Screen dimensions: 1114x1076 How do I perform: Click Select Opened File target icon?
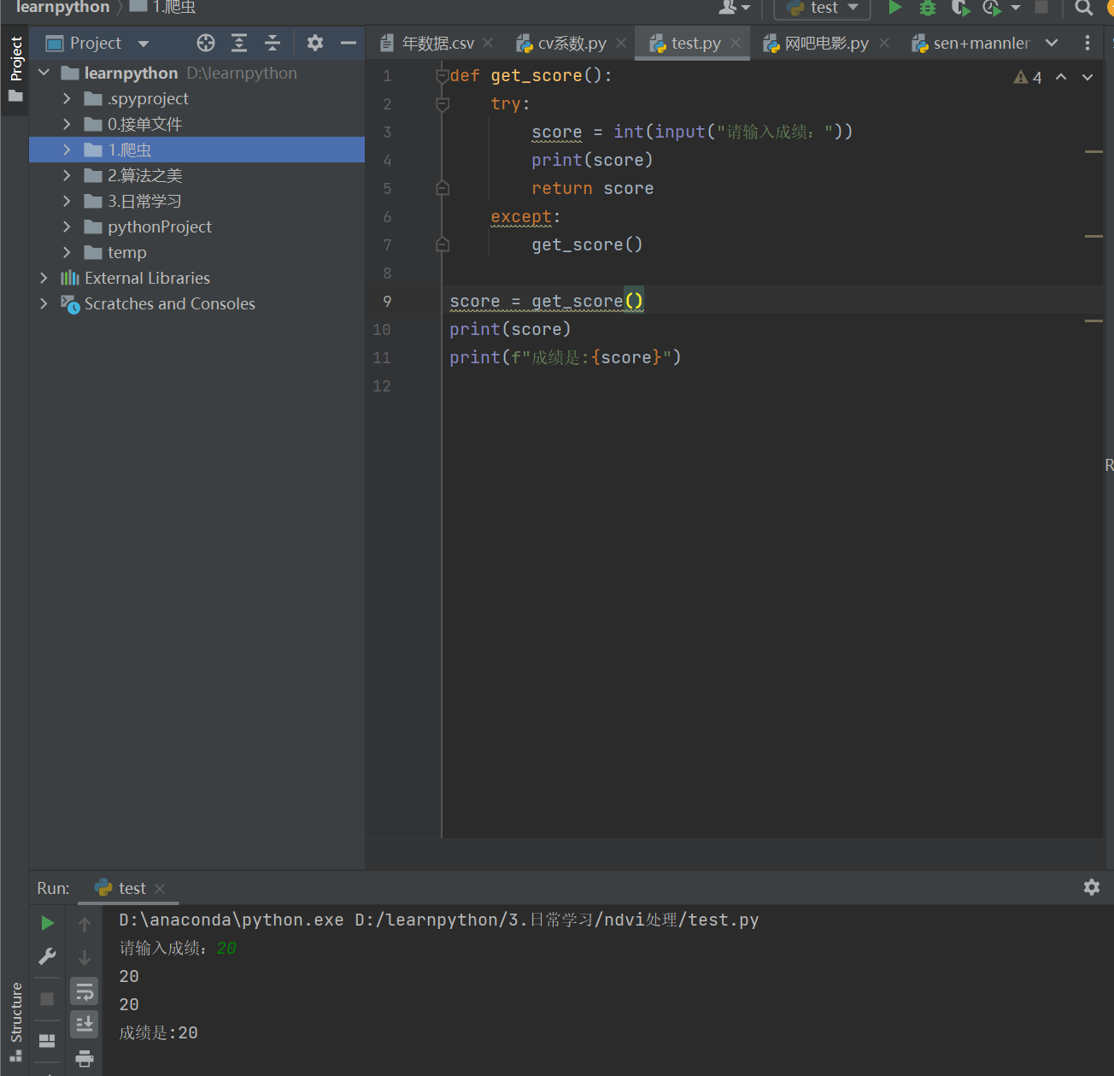[206, 43]
